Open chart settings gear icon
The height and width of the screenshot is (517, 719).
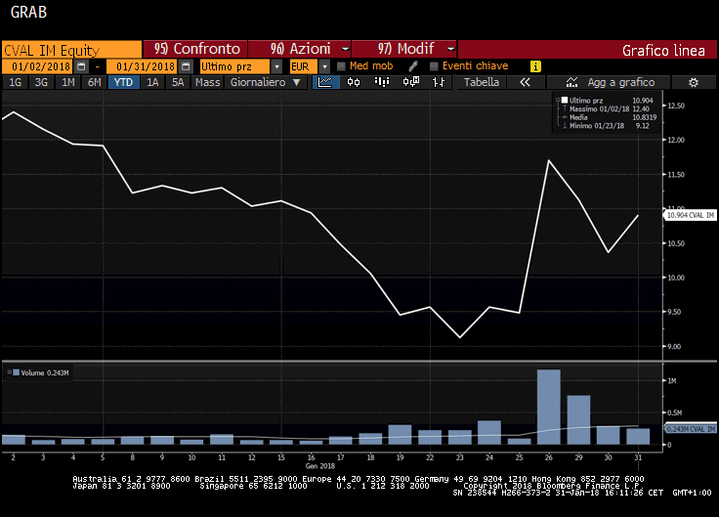[694, 83]
